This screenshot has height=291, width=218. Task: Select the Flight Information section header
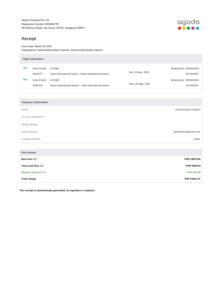coord(33,59)
